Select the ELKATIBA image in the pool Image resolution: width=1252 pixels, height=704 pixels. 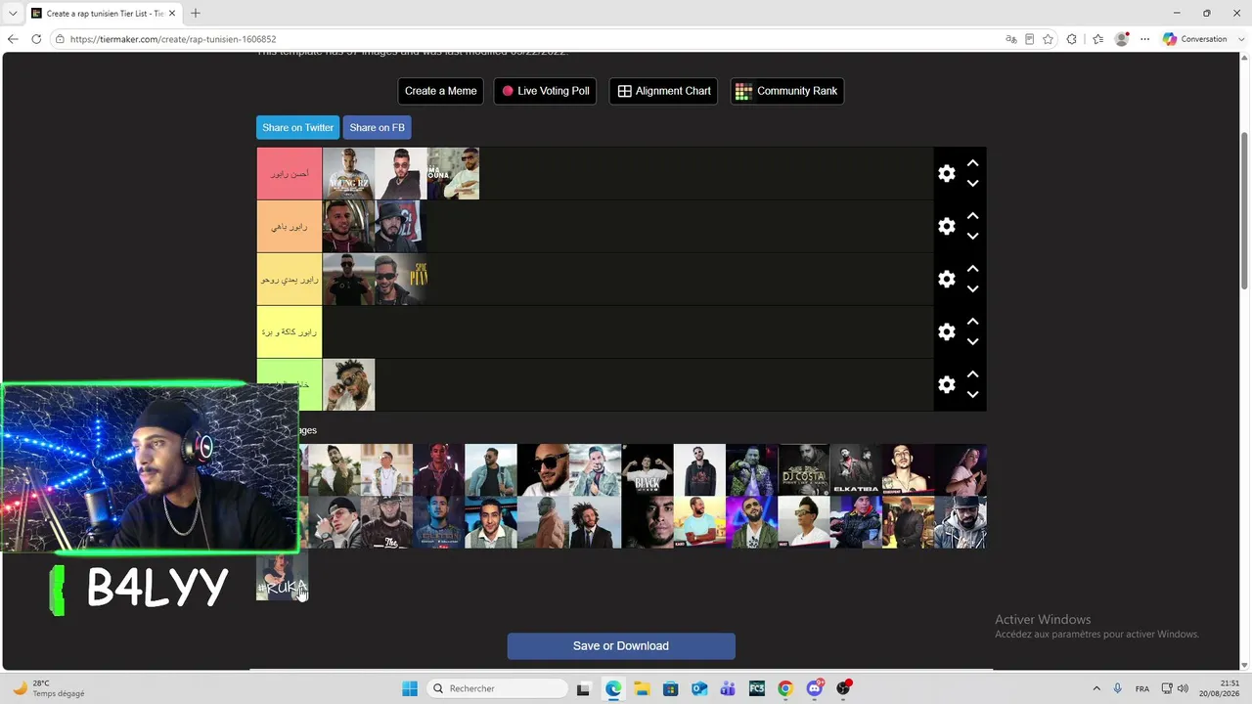856,470
